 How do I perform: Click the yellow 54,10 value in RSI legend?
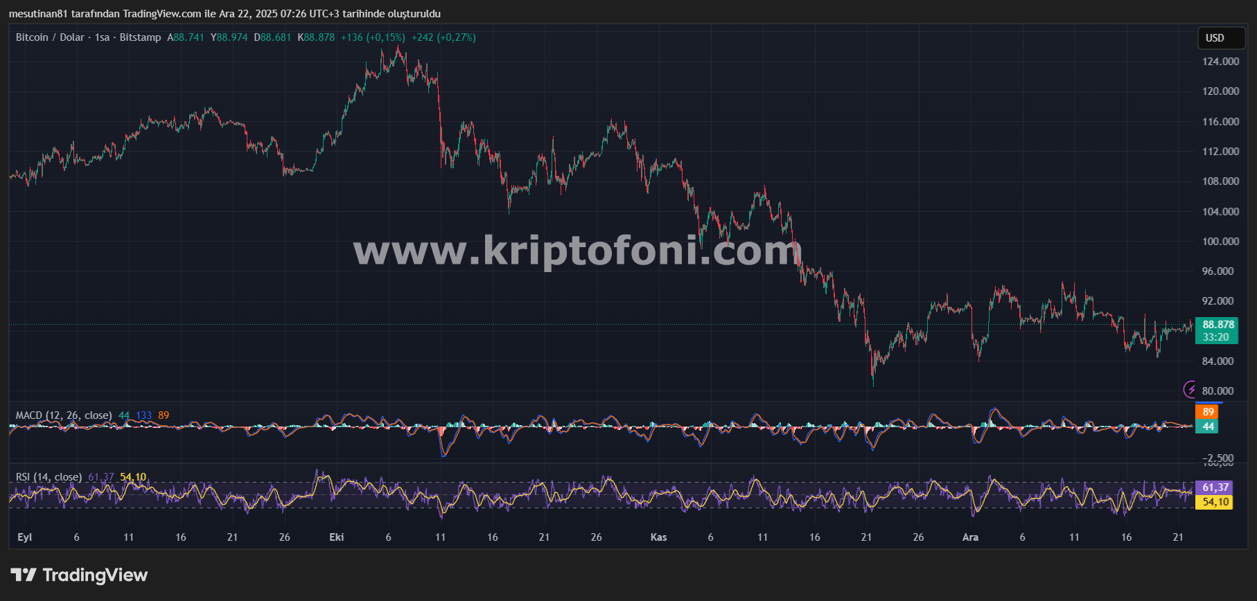(133, 477)
